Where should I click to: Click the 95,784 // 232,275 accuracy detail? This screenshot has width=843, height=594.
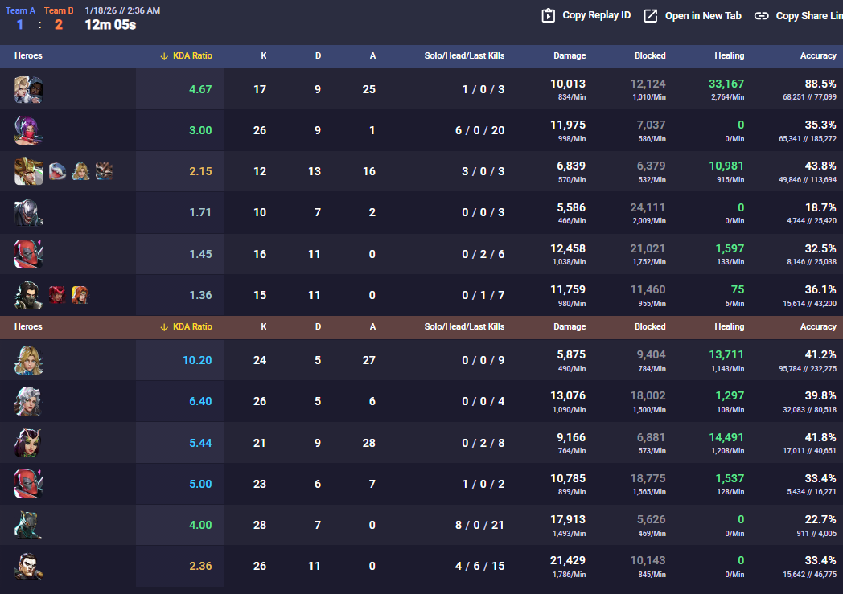[808, 368]
